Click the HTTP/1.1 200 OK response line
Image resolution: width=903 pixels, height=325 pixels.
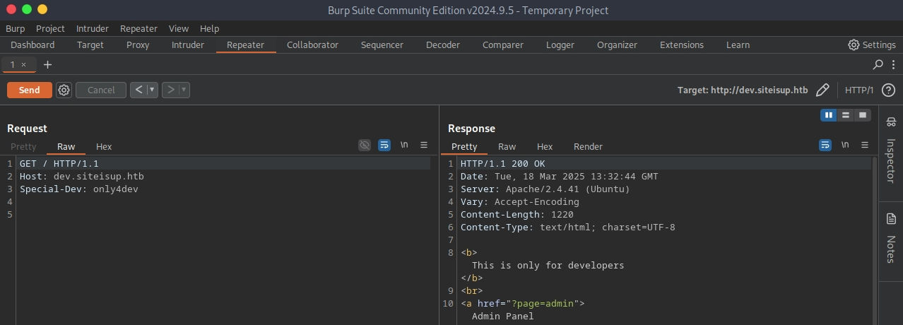pos(503,163)
